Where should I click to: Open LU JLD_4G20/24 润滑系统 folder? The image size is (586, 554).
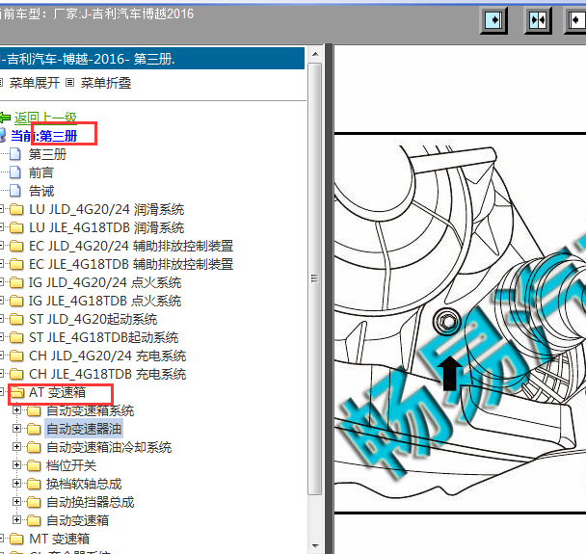107,209
